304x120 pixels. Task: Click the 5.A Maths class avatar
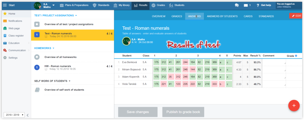37,5
